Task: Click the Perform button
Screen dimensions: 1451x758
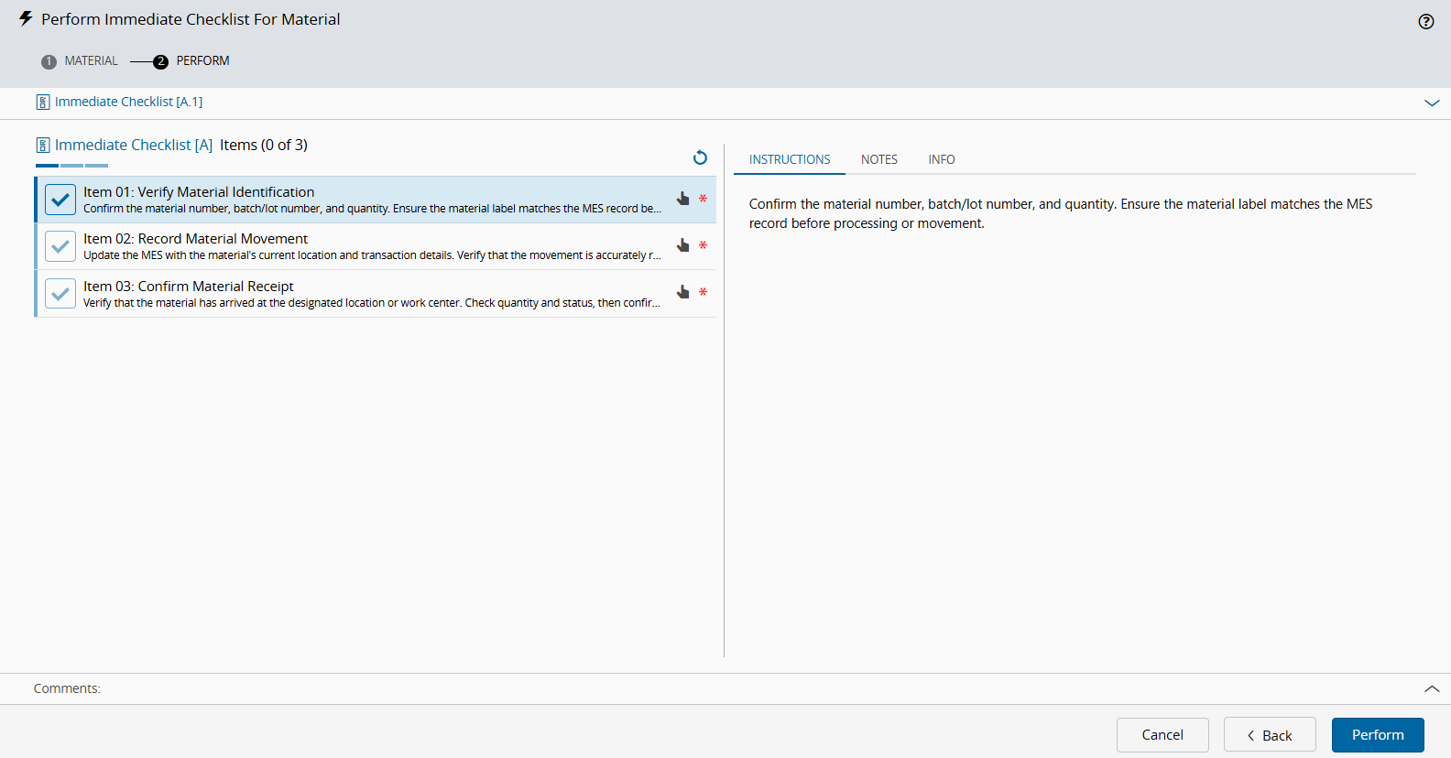Action: coord(1378,735)
